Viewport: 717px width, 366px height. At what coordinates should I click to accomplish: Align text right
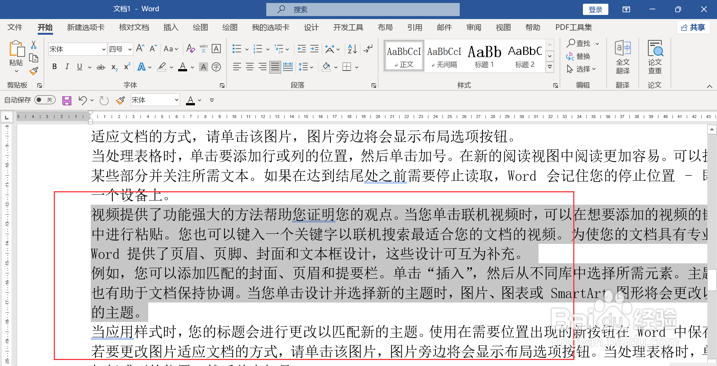tap(263, 67)
